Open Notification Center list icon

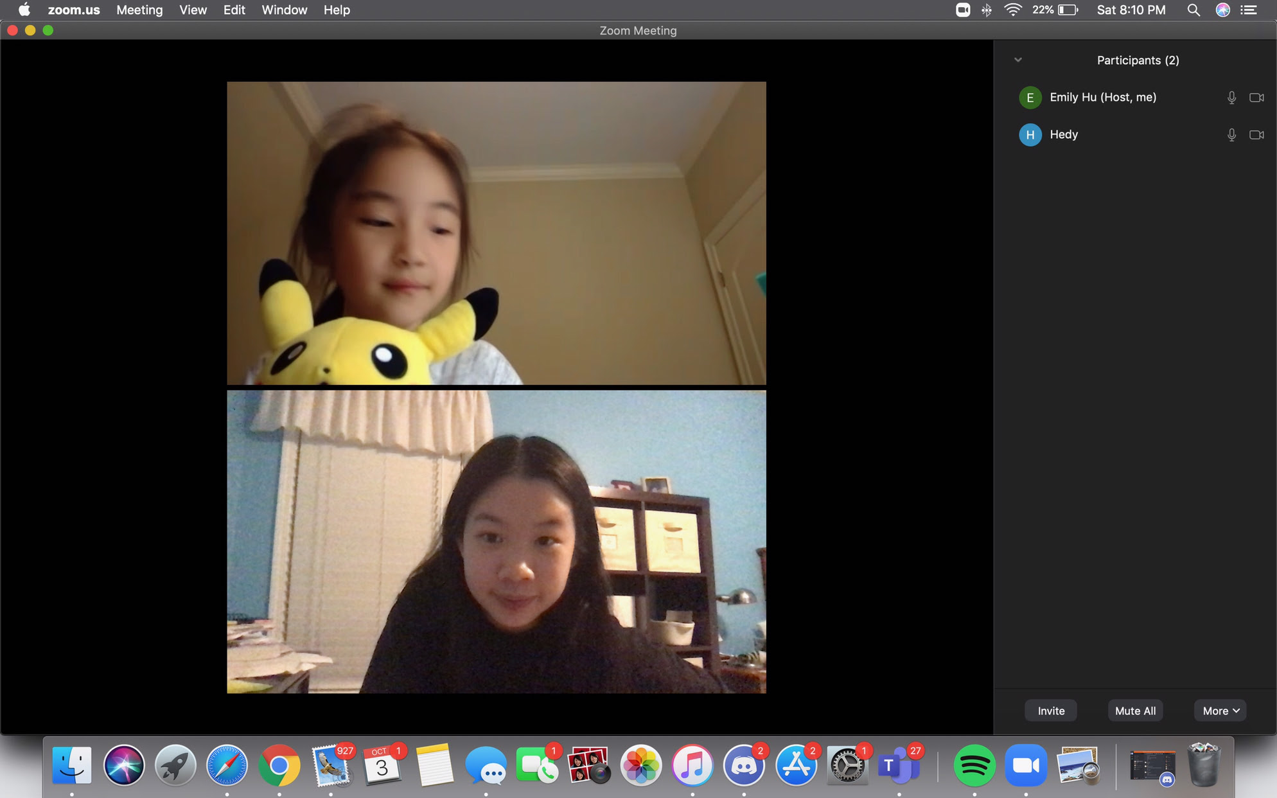(x=1249, y=10)
